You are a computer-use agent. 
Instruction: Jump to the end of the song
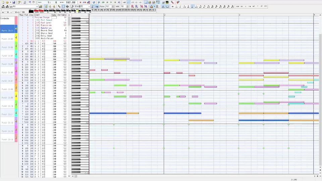[119, 2]
